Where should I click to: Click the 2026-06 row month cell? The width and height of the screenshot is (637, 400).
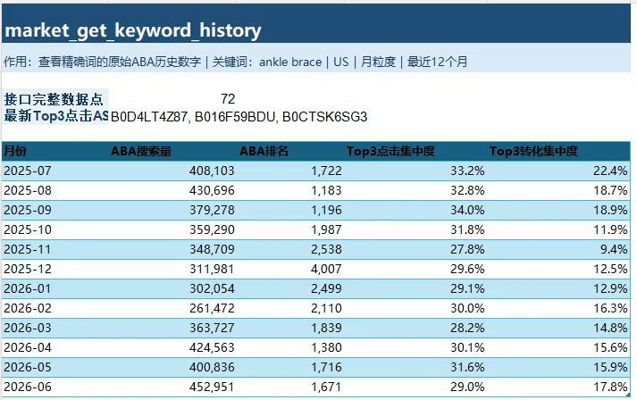[55, 387]
